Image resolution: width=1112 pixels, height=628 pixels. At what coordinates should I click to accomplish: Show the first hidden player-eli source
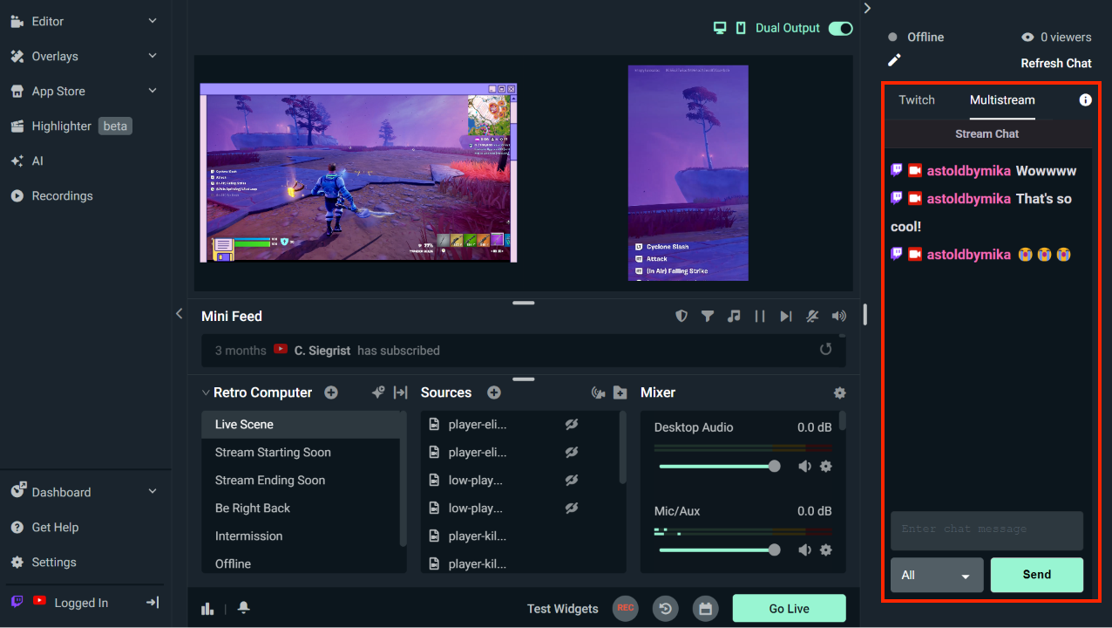(571, 425)
